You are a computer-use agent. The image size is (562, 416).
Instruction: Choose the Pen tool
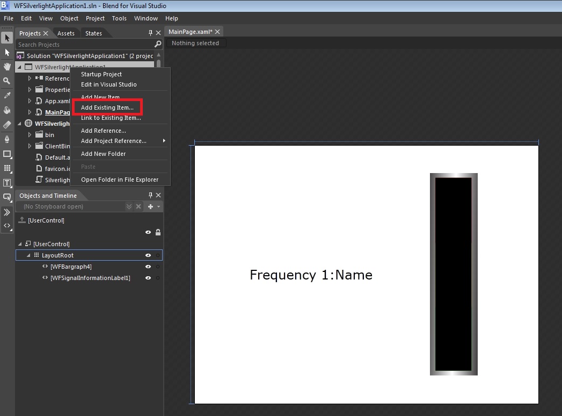click(7, 139)
